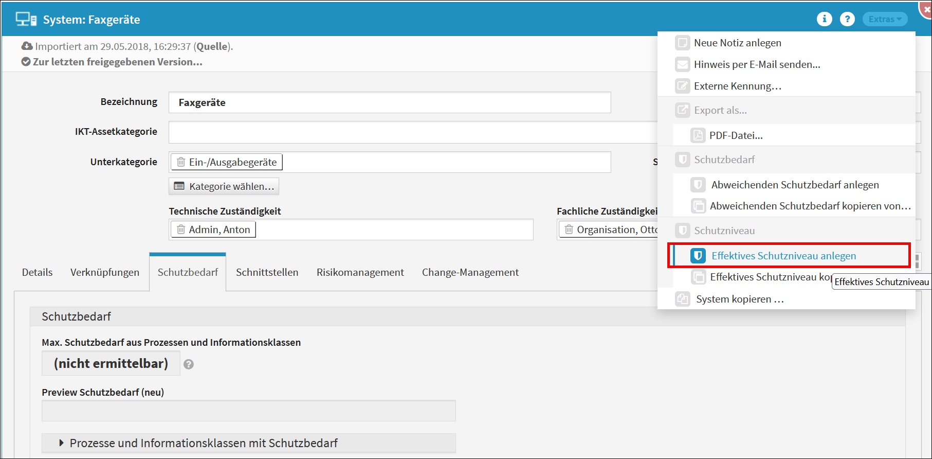Click into the Bezeichnung text field
Image resolution: width=932 pixels, height=459 pixels.
[x=389, y=102]
